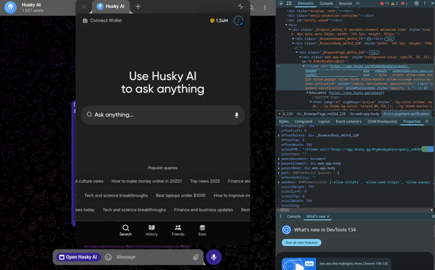
Task: Collapse the _Browser_m63td_41 div node
Action: click(x=290, y=29)
